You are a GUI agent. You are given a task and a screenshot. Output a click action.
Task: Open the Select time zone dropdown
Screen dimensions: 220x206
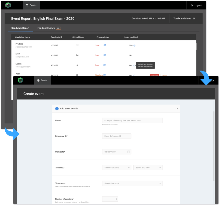pos(132,184)
